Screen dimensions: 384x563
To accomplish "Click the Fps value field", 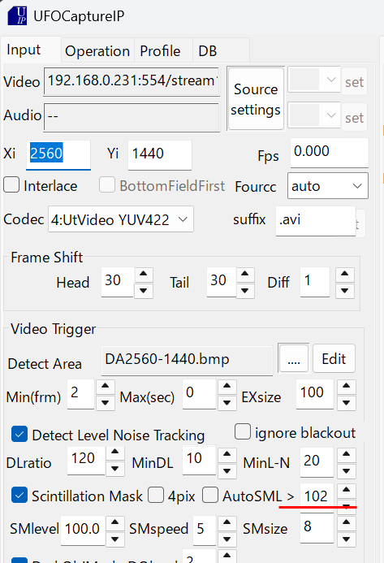I will pos(330,153).
